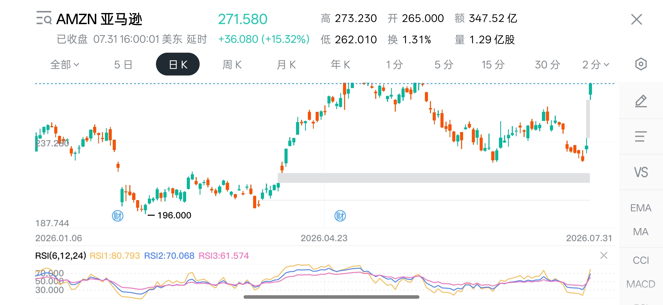Switch to the 年K tab

point(341,64)
